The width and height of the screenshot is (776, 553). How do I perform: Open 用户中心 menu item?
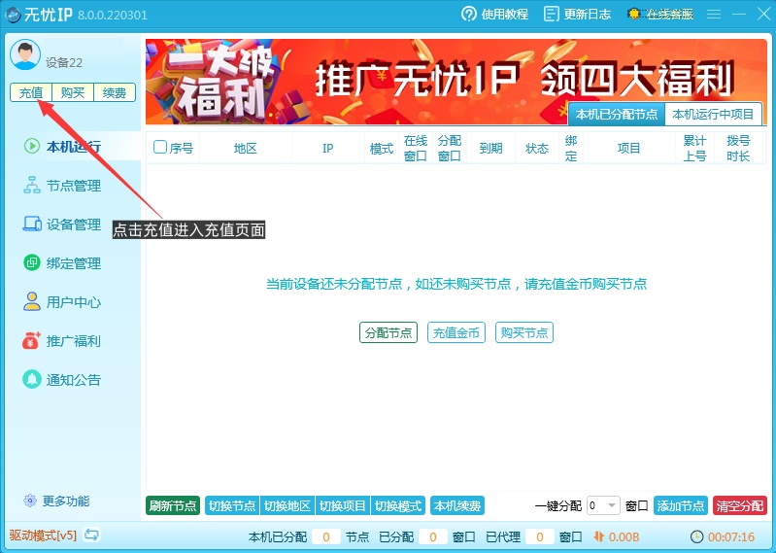point(73,302)
